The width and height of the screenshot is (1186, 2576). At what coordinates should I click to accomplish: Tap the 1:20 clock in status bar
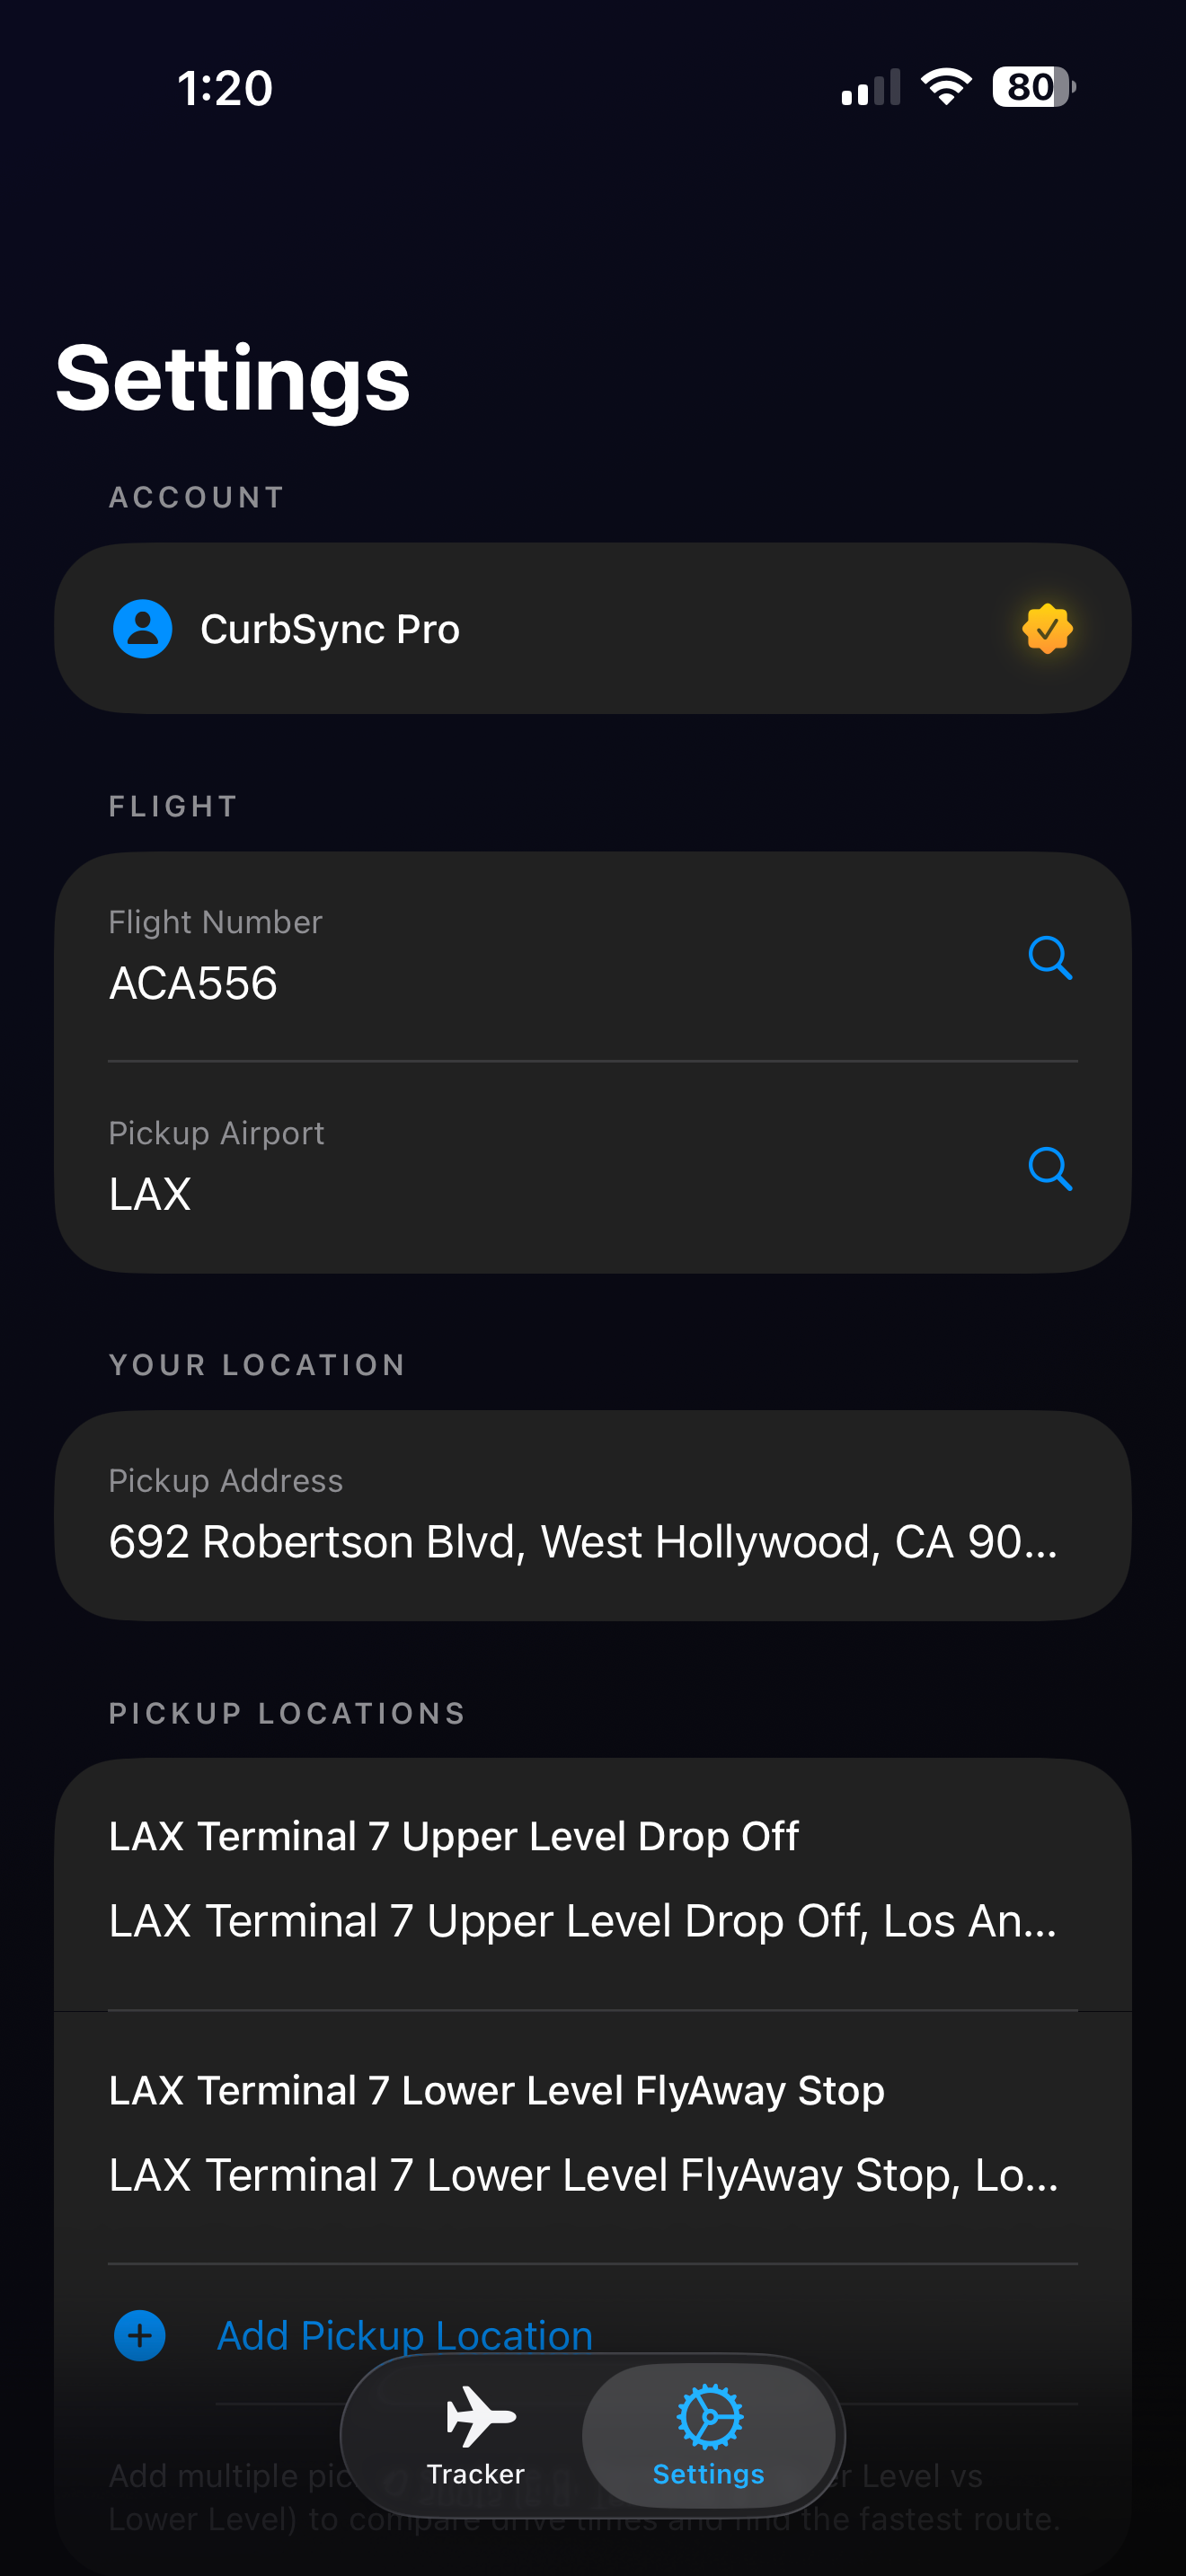click(x=225, y=88)
